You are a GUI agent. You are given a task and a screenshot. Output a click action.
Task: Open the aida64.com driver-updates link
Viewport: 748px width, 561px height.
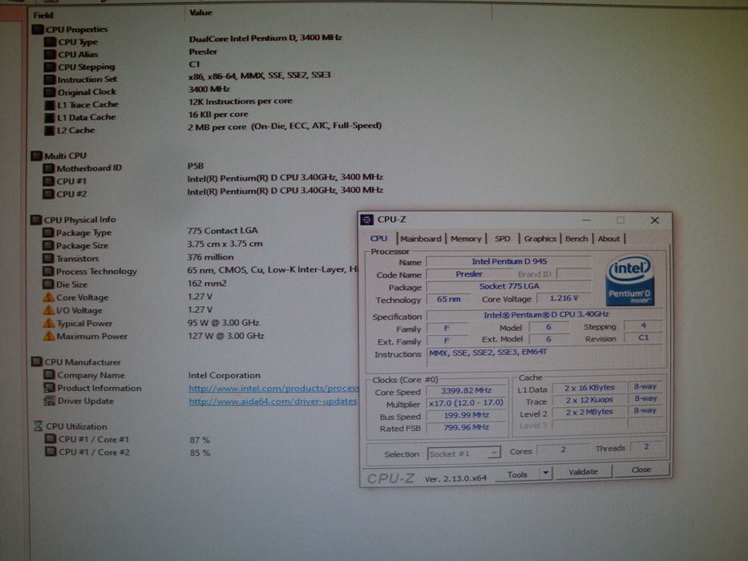(x=273, y=402)
